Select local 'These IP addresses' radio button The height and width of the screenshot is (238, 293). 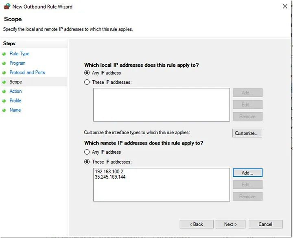coord(87,82)
